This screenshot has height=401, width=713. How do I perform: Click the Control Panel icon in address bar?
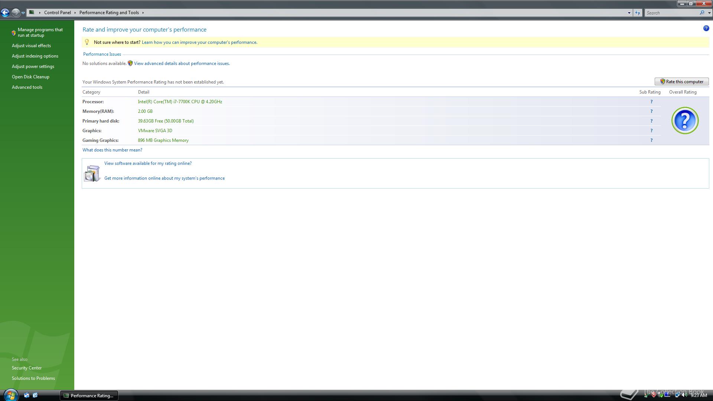32,12
